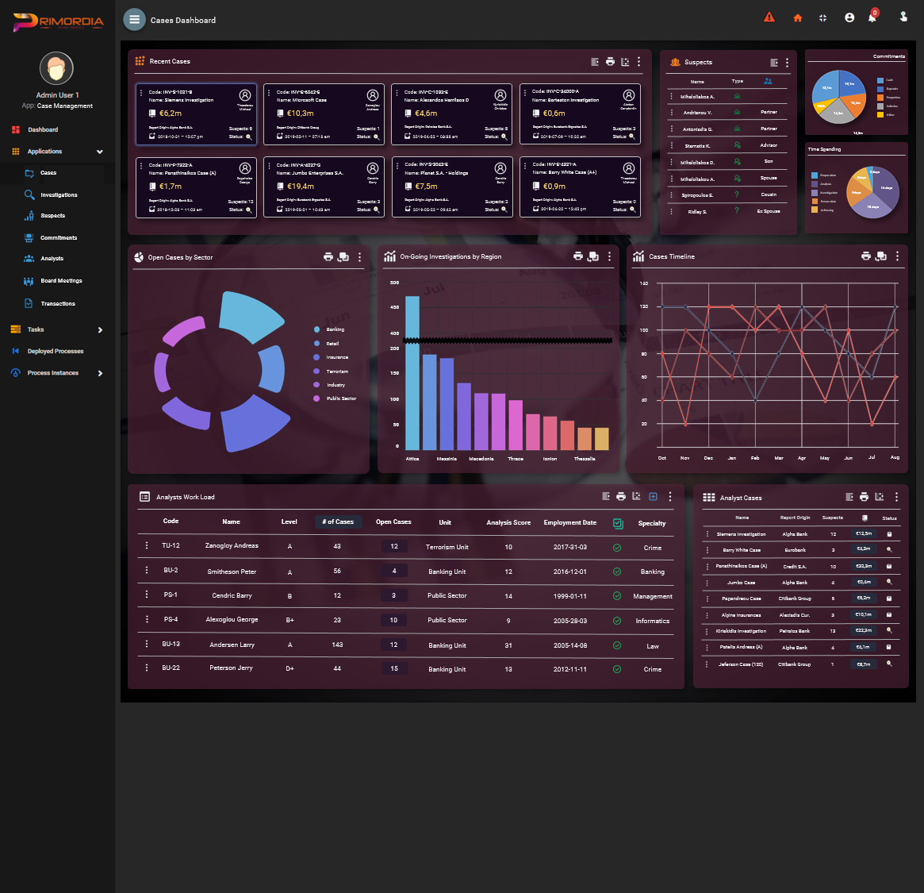Click the red warning alert icon

click(x=769, y=17)
